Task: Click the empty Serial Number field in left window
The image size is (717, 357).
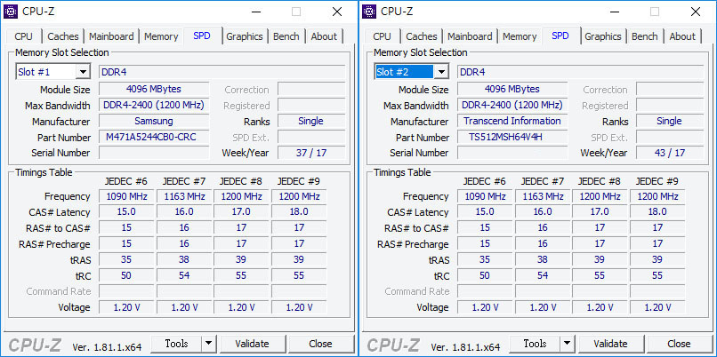Action: [154, 153]
